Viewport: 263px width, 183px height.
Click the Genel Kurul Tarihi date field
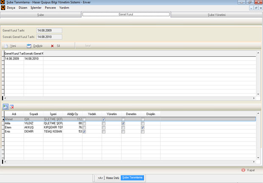pos(49,30)
